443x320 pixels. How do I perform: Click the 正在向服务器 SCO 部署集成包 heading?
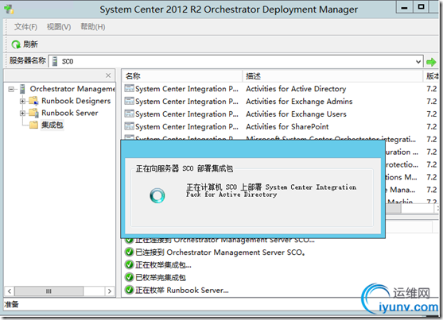coord(185,169)
